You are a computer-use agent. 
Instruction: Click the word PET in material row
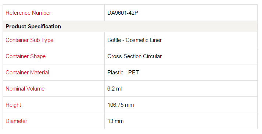(134, 73)
